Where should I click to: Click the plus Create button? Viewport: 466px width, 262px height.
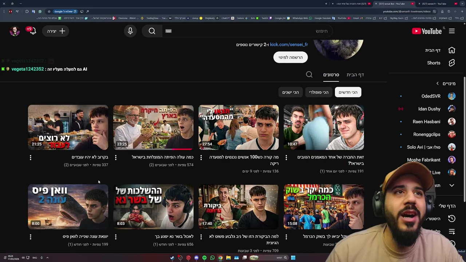(x=56, y=31)
